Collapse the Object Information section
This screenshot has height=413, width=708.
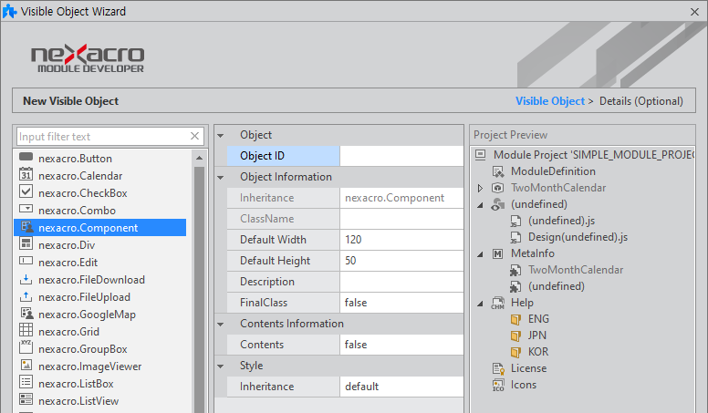point(222,177)
